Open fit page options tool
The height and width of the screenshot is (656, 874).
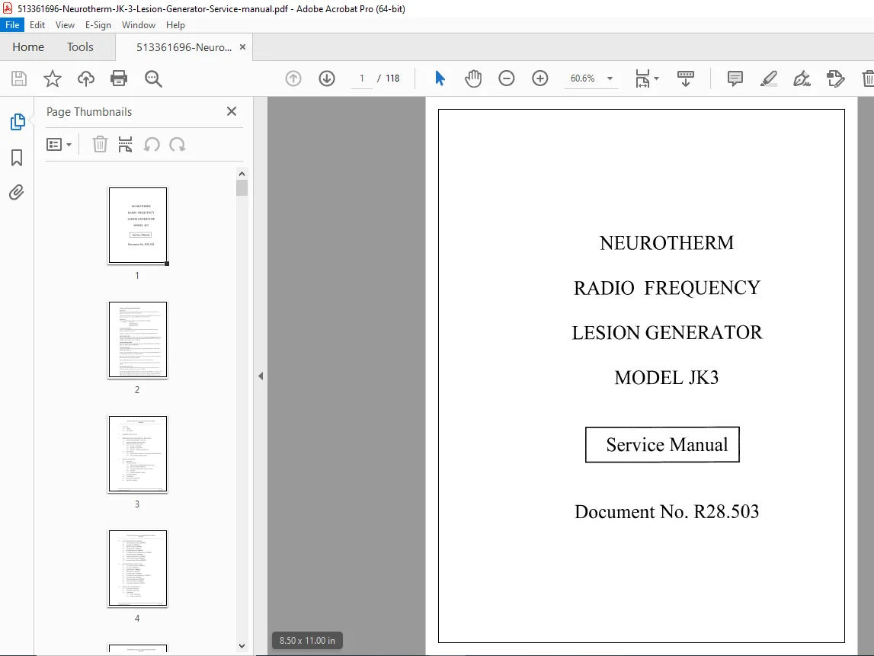click(642, 78)
